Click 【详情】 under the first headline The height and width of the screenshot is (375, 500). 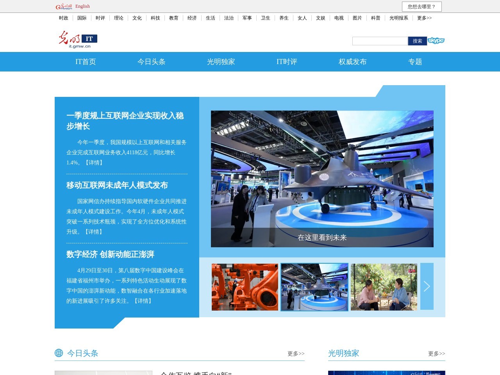pyautogui.click(x=94, y=163)
